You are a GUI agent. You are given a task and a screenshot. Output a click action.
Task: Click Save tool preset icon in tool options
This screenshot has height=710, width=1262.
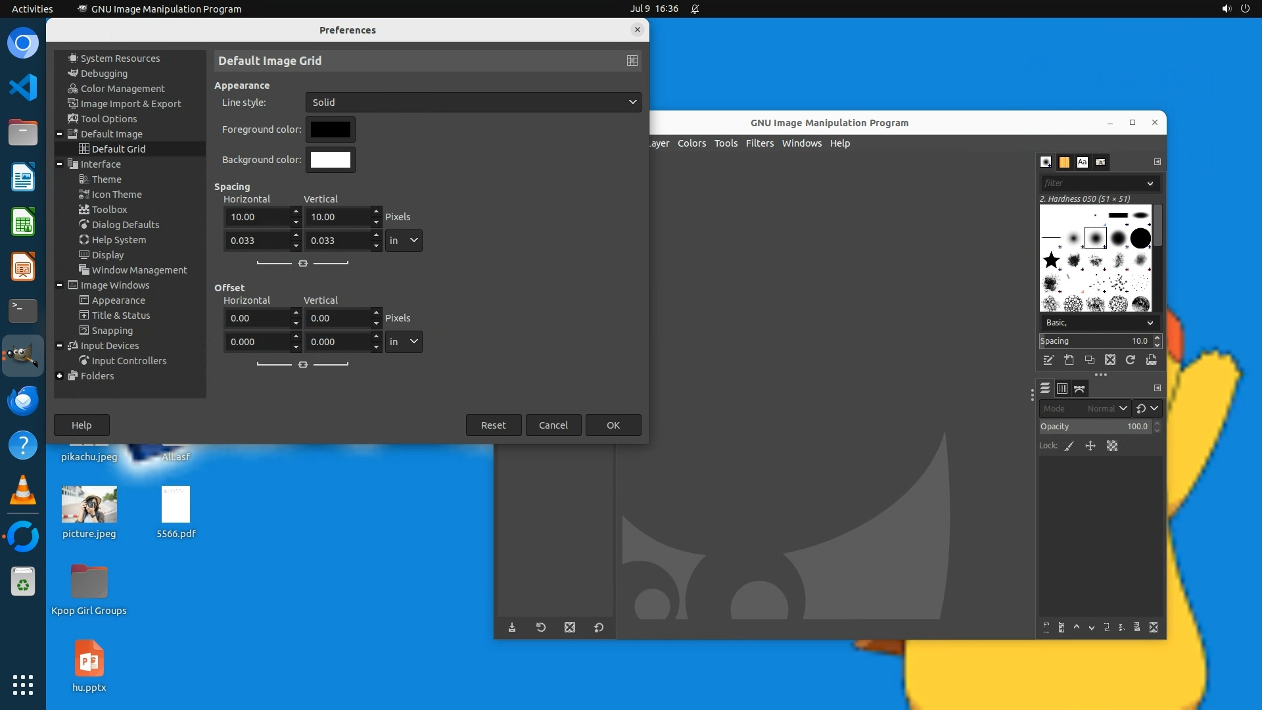[512, 628]
